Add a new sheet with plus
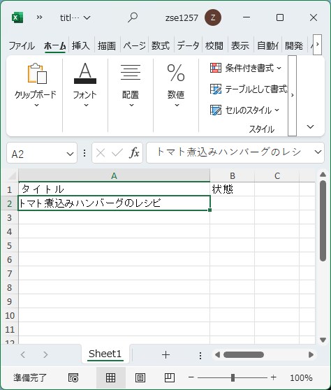331x390 pixels. point(165,354)
